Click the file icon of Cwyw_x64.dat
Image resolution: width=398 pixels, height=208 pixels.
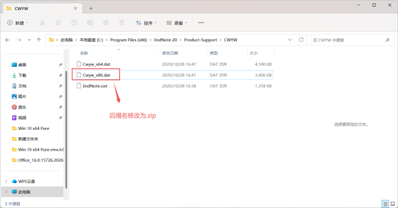(x=79, y=64)
